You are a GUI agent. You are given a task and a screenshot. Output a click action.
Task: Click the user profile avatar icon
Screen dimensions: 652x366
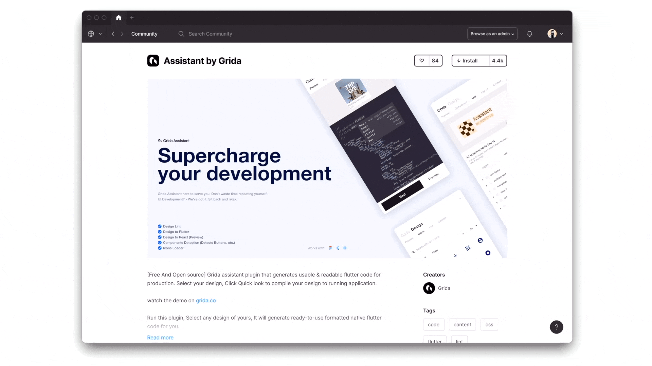pyautogui.click(x=551, y=34)
